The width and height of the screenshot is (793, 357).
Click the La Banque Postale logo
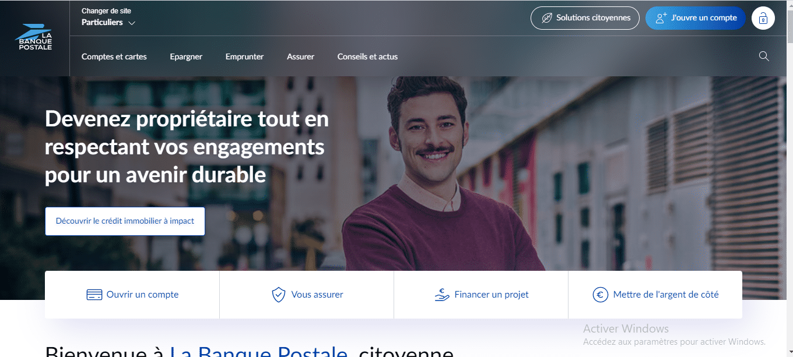pos(33,37)
